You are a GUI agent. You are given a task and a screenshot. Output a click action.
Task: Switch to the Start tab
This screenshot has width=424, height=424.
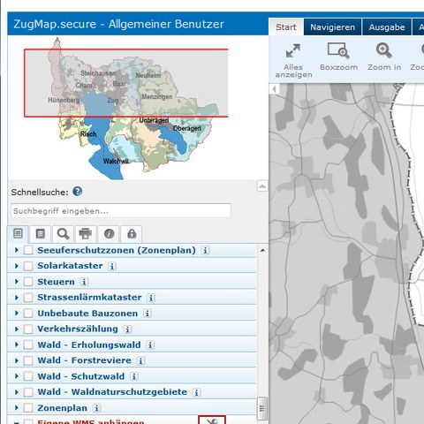(x=286, y=27)
